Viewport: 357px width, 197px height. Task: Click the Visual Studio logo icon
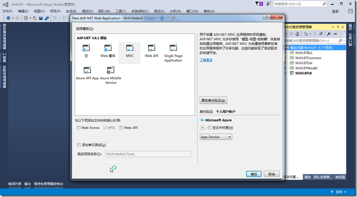6,4
